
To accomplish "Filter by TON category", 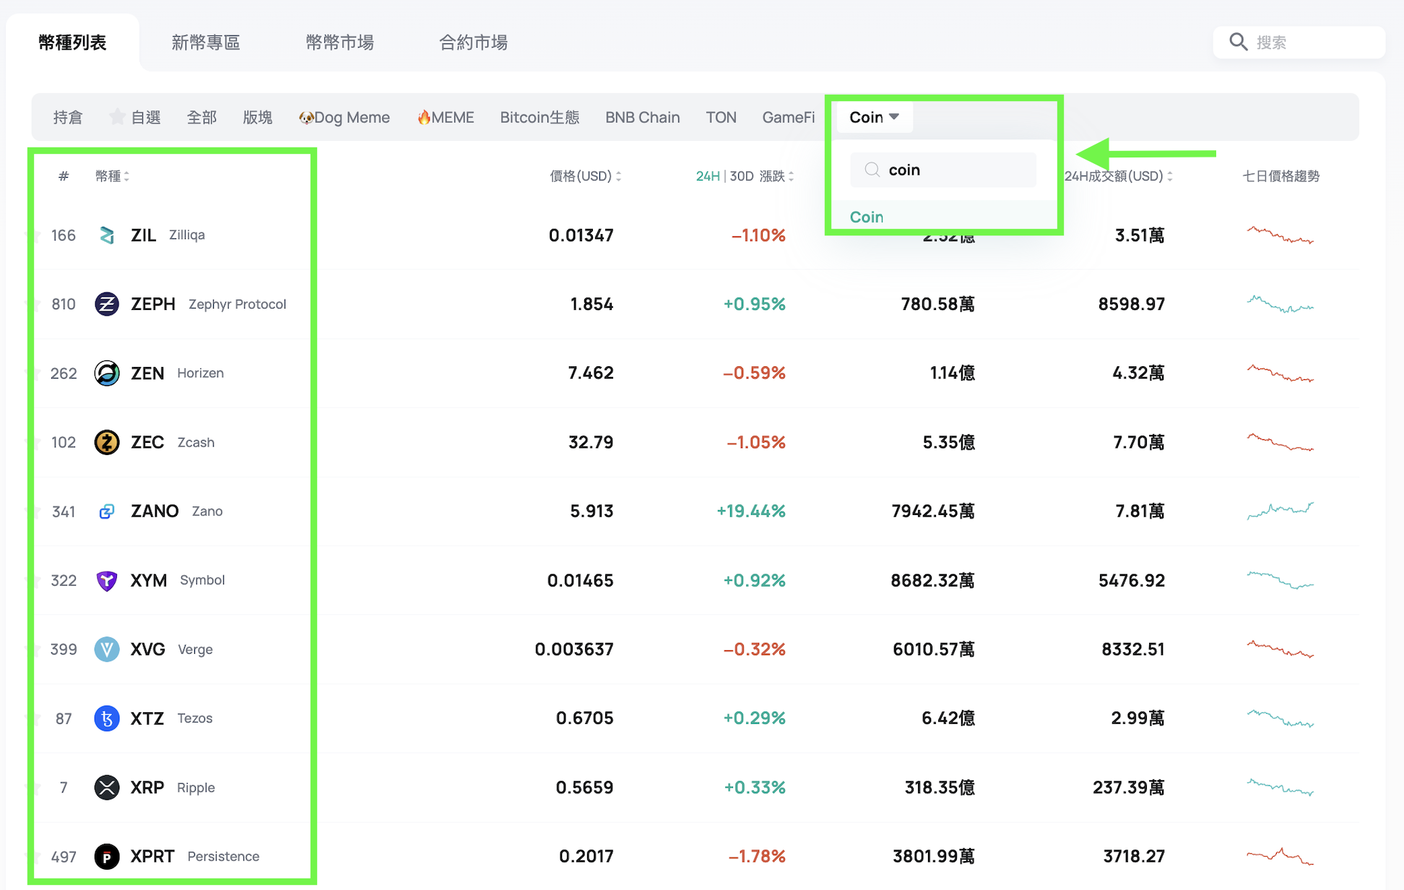I will [x=721, y=117].
